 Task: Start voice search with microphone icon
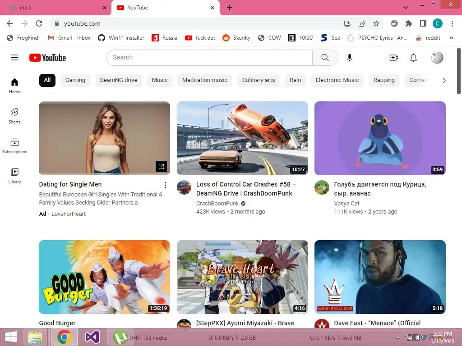coord(350,57)
